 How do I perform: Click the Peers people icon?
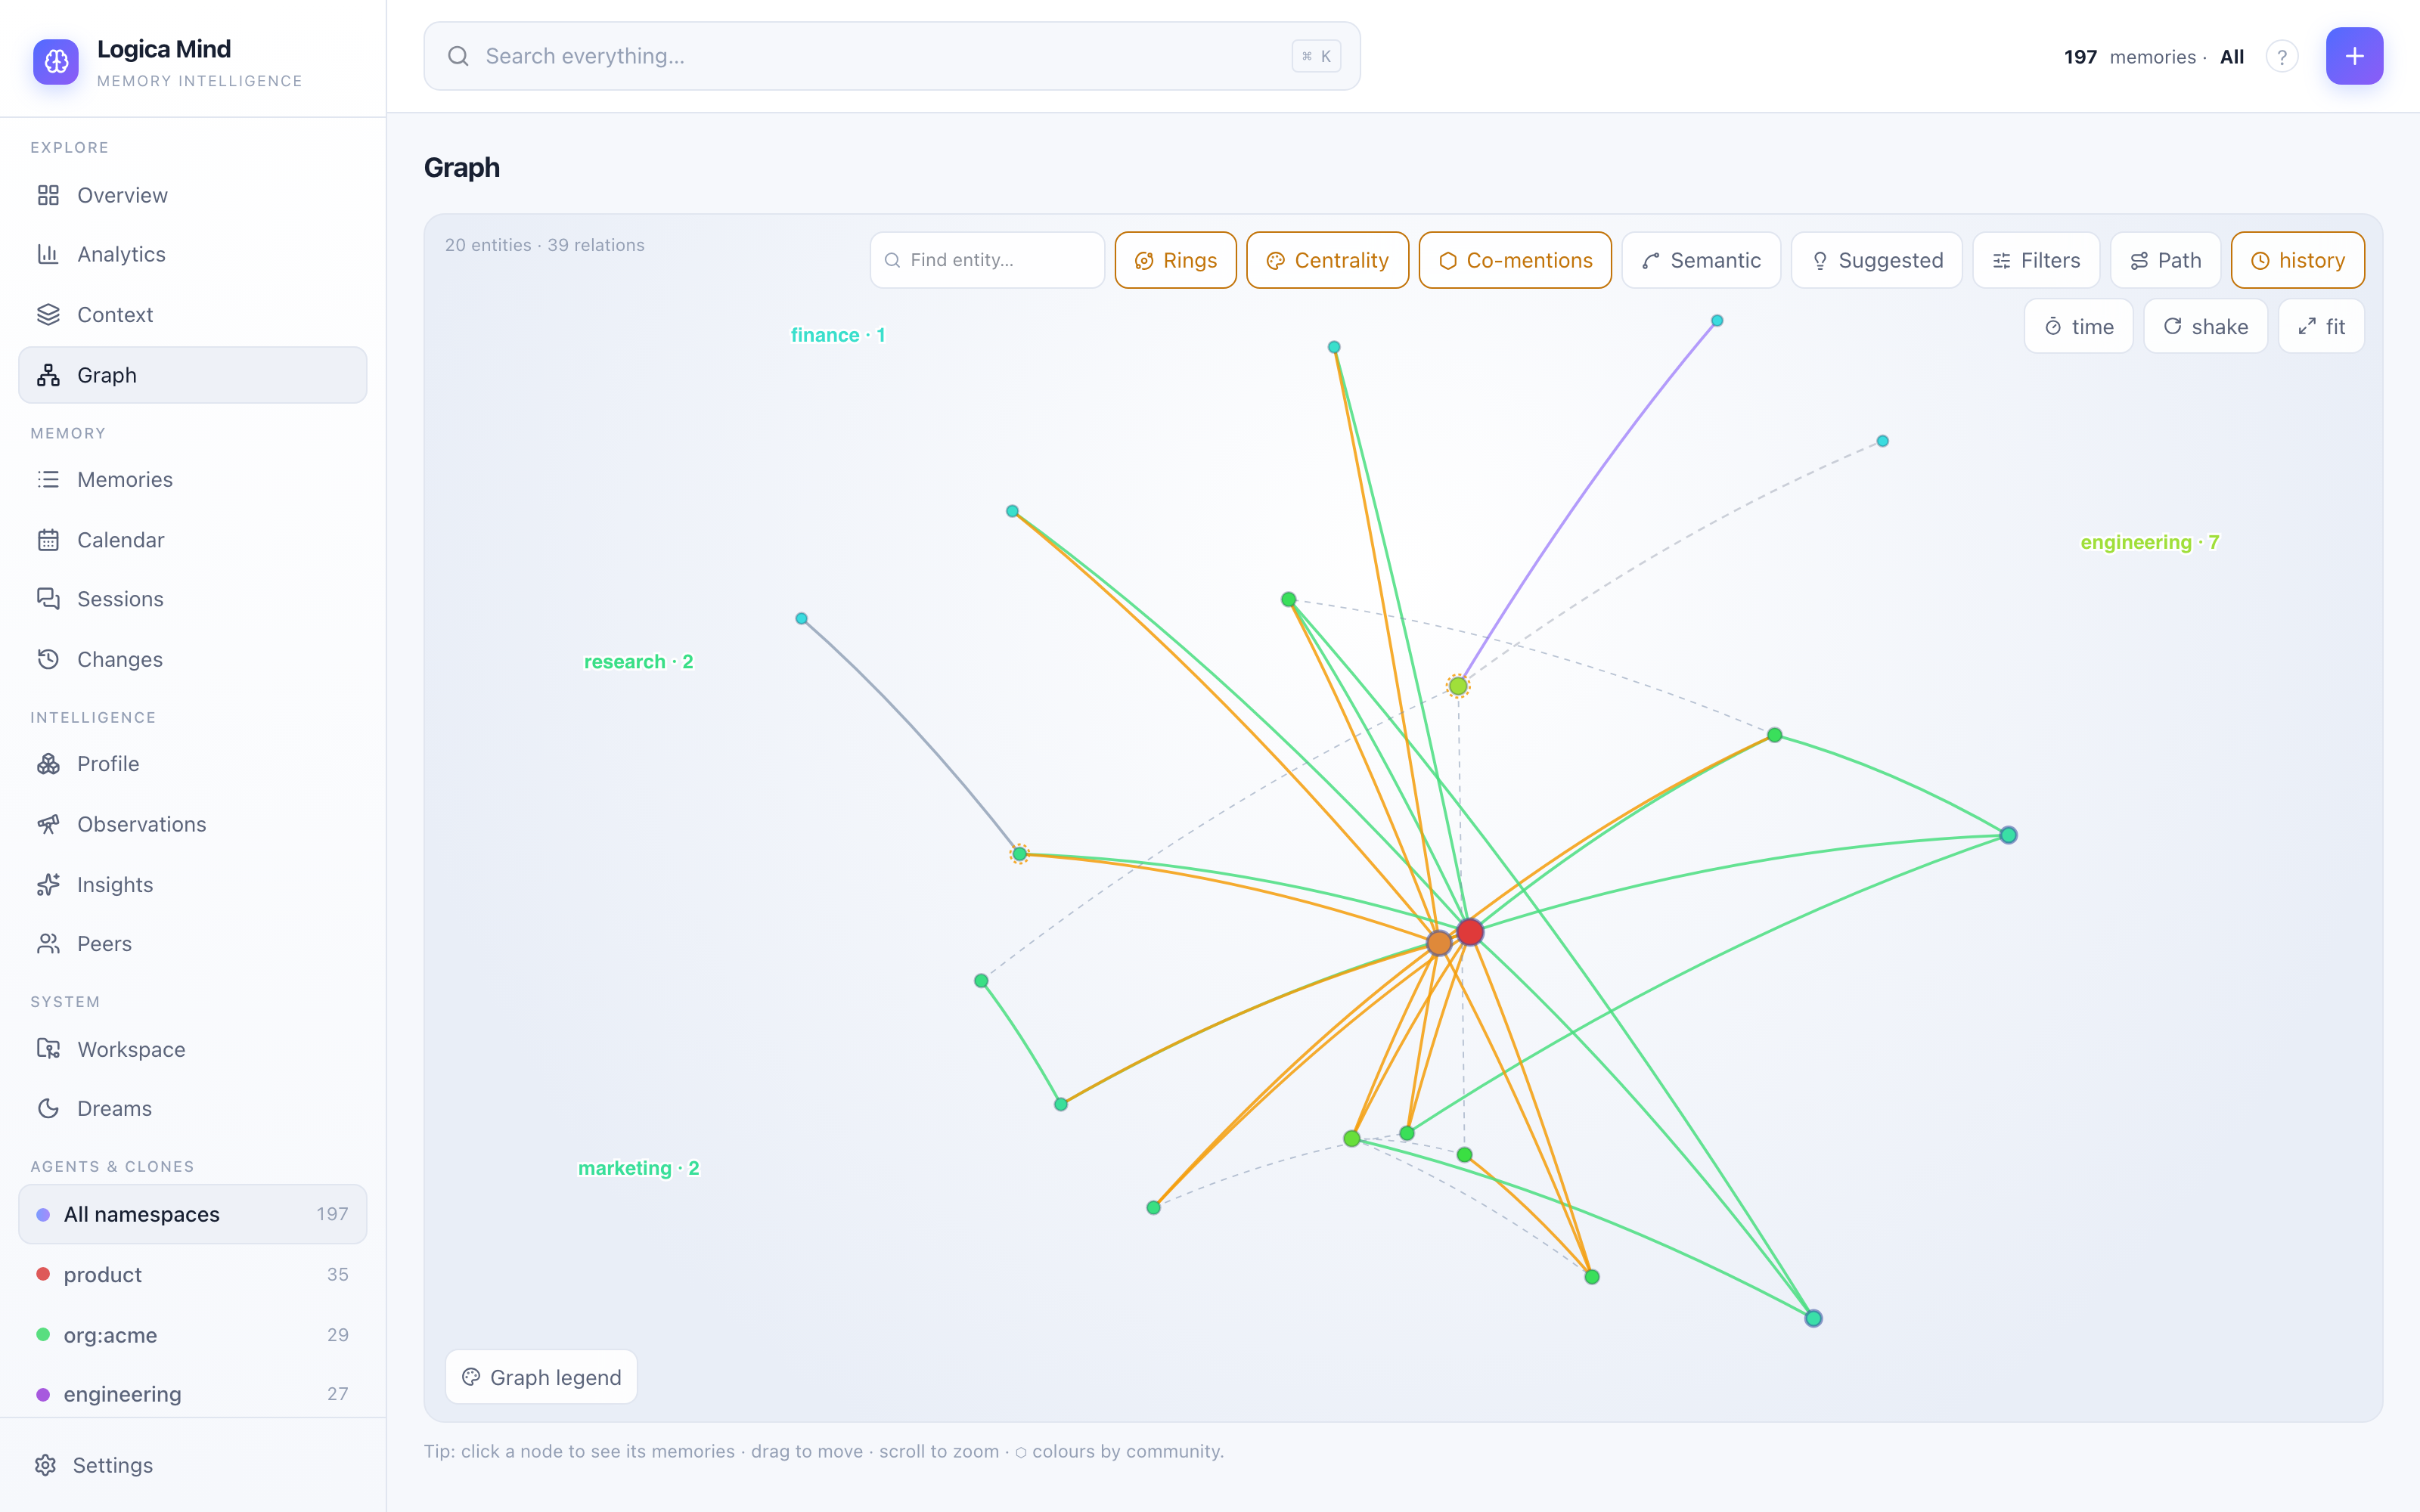48,944
